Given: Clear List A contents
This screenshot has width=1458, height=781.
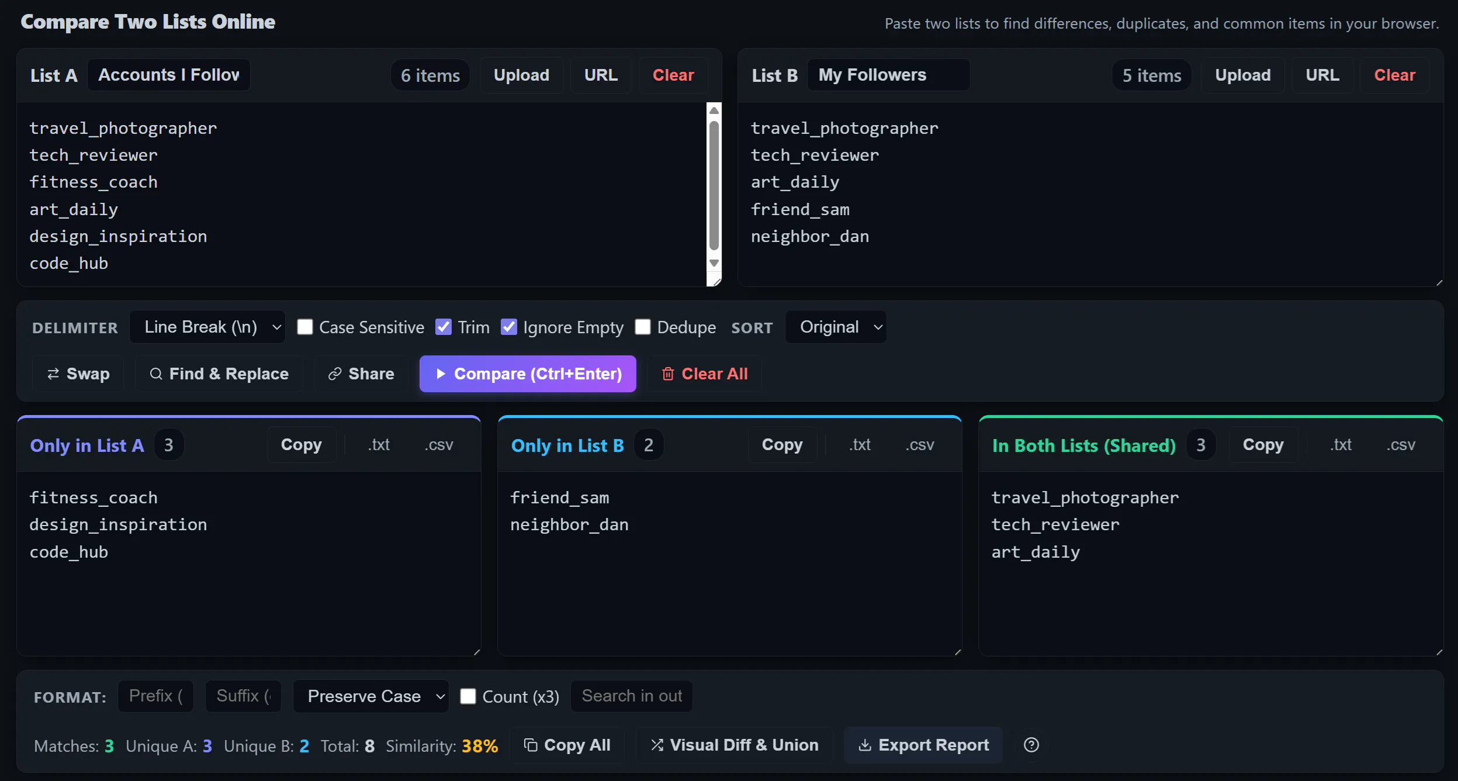Looking at the screenshot, I should point(673,75).
